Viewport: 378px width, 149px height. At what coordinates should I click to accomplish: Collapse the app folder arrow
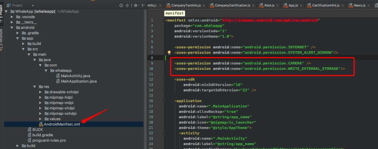tap(17, 38)
